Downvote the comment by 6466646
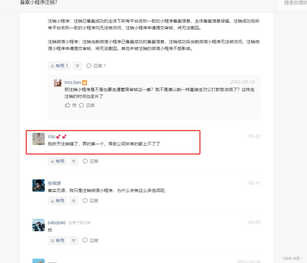The image size is (307, 263). coord(74,240)
